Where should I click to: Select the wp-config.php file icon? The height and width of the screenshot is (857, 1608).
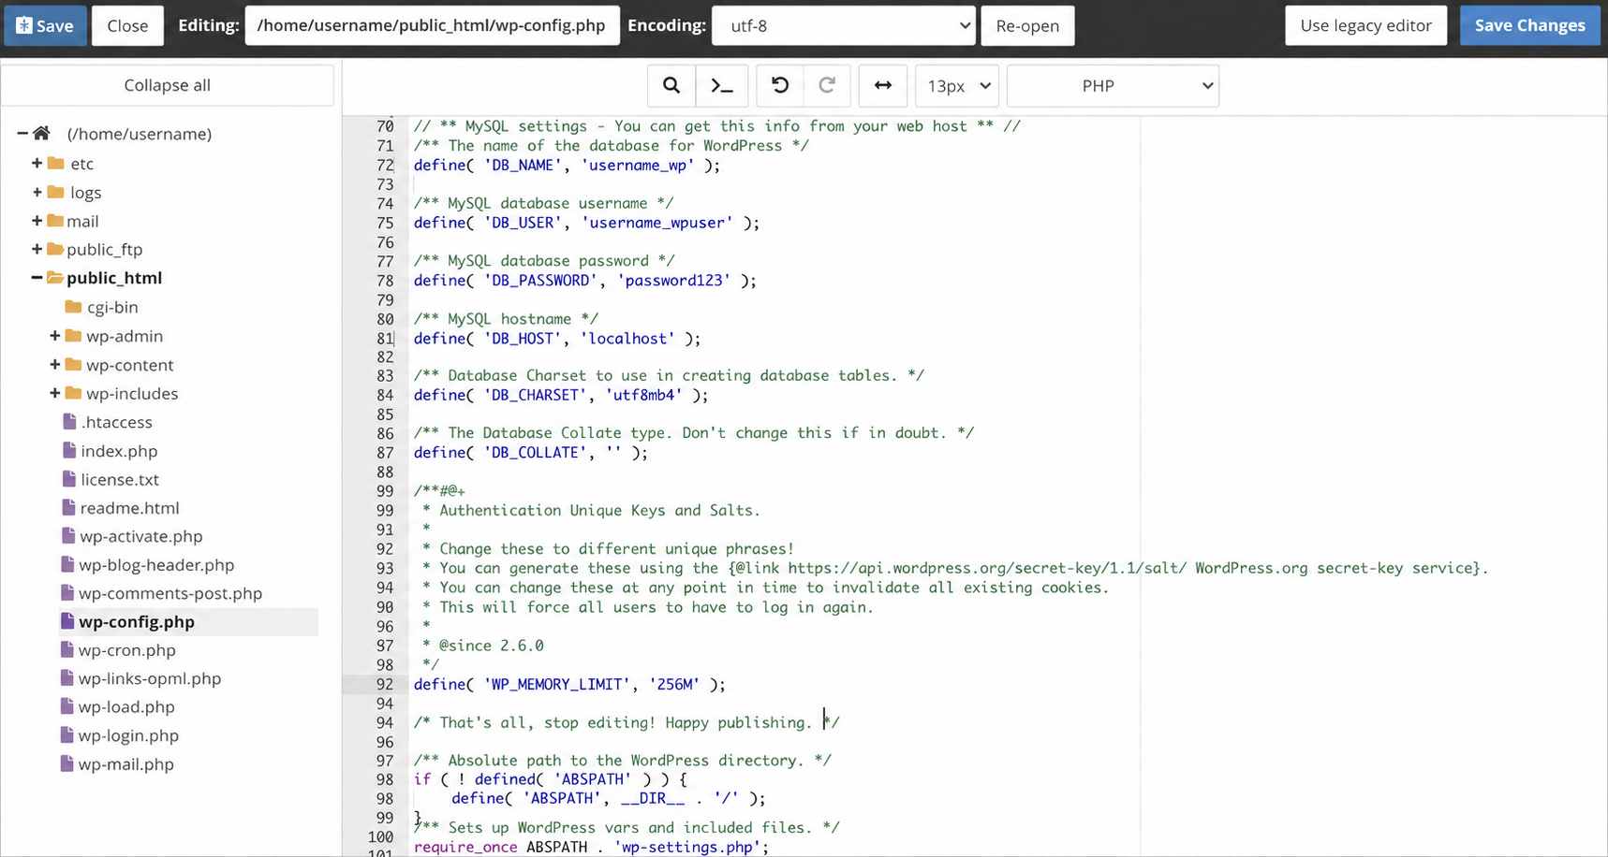pos(67,621)
